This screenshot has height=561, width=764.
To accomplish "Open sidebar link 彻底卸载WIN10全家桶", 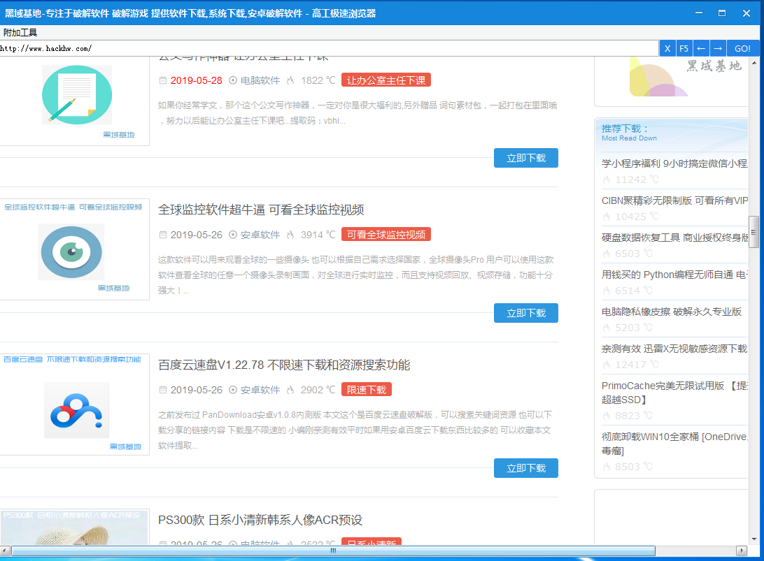I will click(x=674, y=443).
